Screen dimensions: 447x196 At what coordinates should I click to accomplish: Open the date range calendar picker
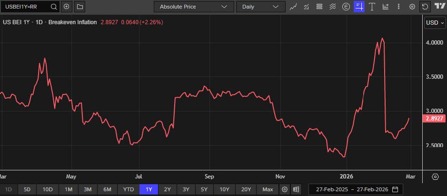[395, 189]
